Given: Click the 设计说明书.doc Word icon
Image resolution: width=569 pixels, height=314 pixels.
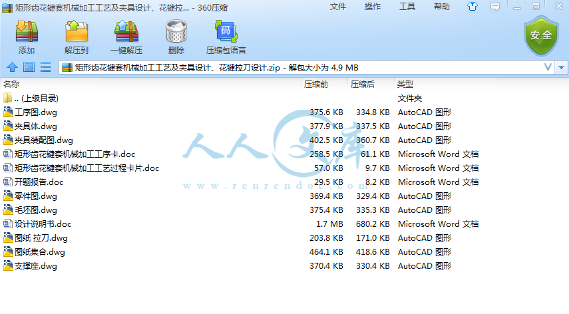Looking at the screenshot, I should click(7, 224).
